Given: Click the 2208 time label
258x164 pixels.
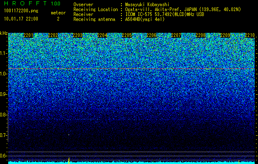Looking at the screenshot, I should pyautogui.click(x=201, y=35).
